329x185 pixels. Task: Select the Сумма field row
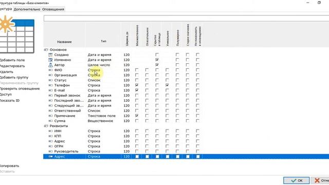coord(186,121)
